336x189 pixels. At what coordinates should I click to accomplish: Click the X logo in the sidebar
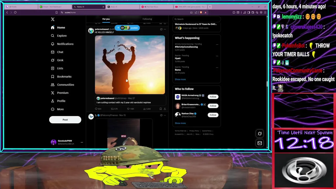(53, 19)
